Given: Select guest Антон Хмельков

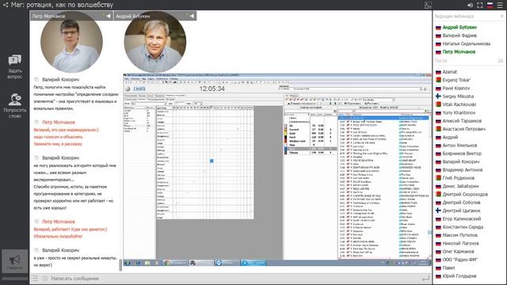Looking at the screenshot, I should coord(459,146).
